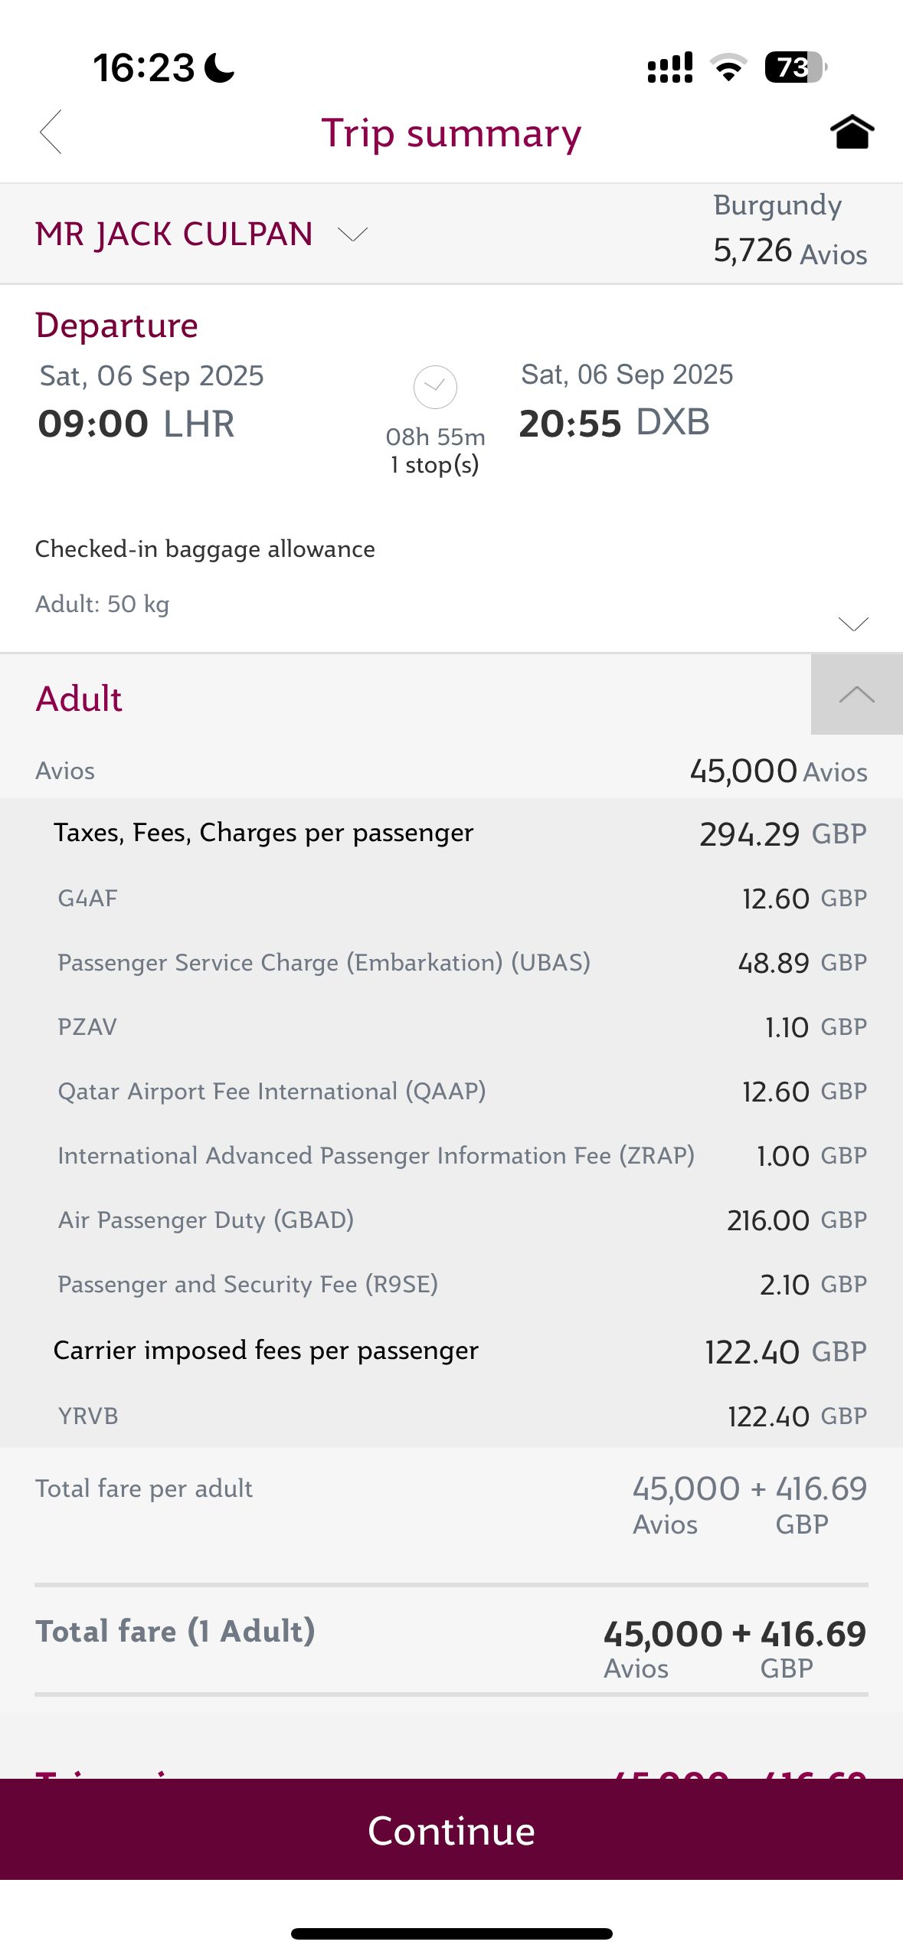Tap the Total fare (1 Adult) row
The image size is (903, 1958).
pos(451,1639)
